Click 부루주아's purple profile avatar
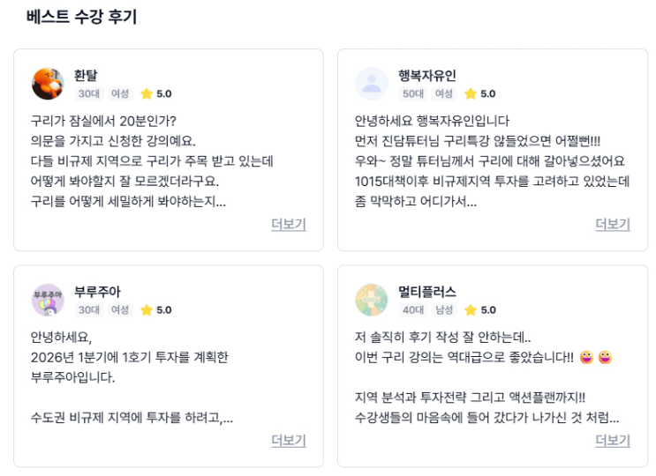Screen dimensions: 656x476 pos(48,300)
